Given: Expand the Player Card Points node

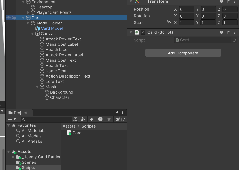Looking at the screenshot, I should pos(28,12).
